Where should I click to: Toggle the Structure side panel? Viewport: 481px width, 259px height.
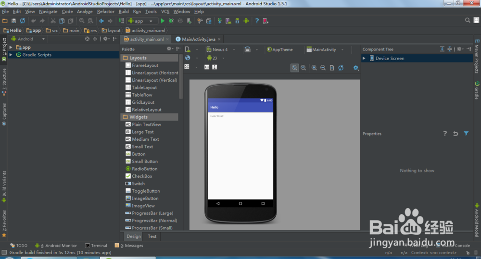tap(4, 82)
